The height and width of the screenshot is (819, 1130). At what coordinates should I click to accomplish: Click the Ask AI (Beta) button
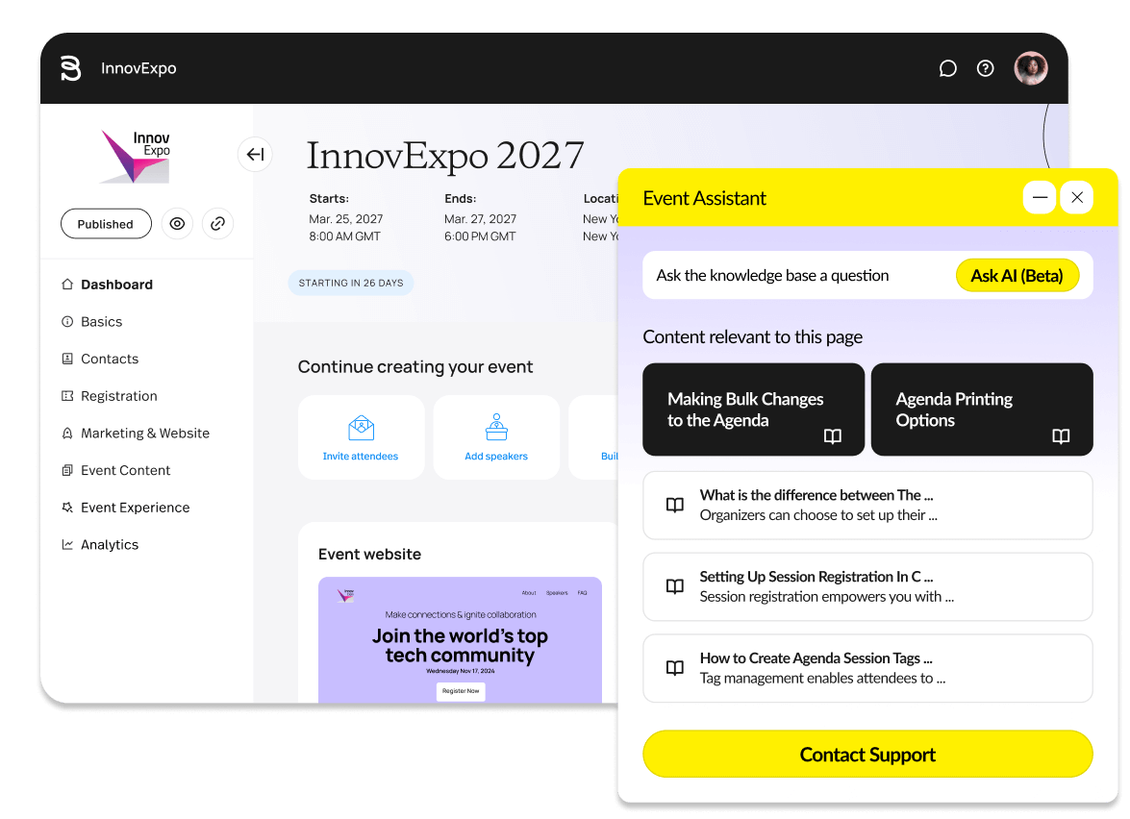pos(1017,276)
